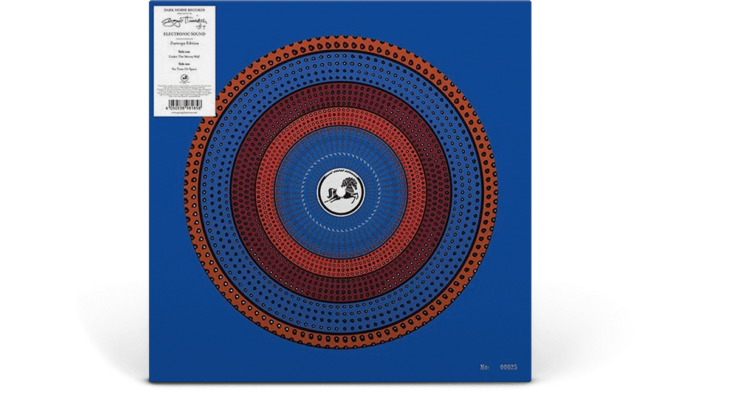Screen dimensions: 729x397
Task: Click the 'Zoetrope Edition' text
Action: (185, 43)
